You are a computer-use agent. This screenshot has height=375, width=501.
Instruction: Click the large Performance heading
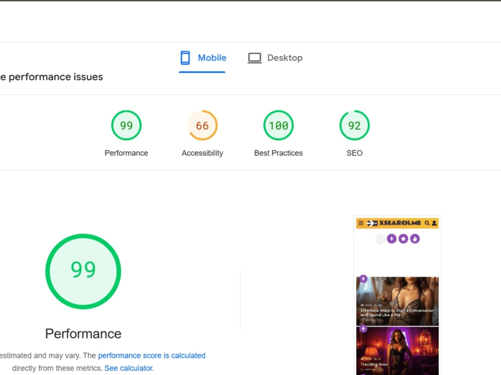tap(83, 334)
